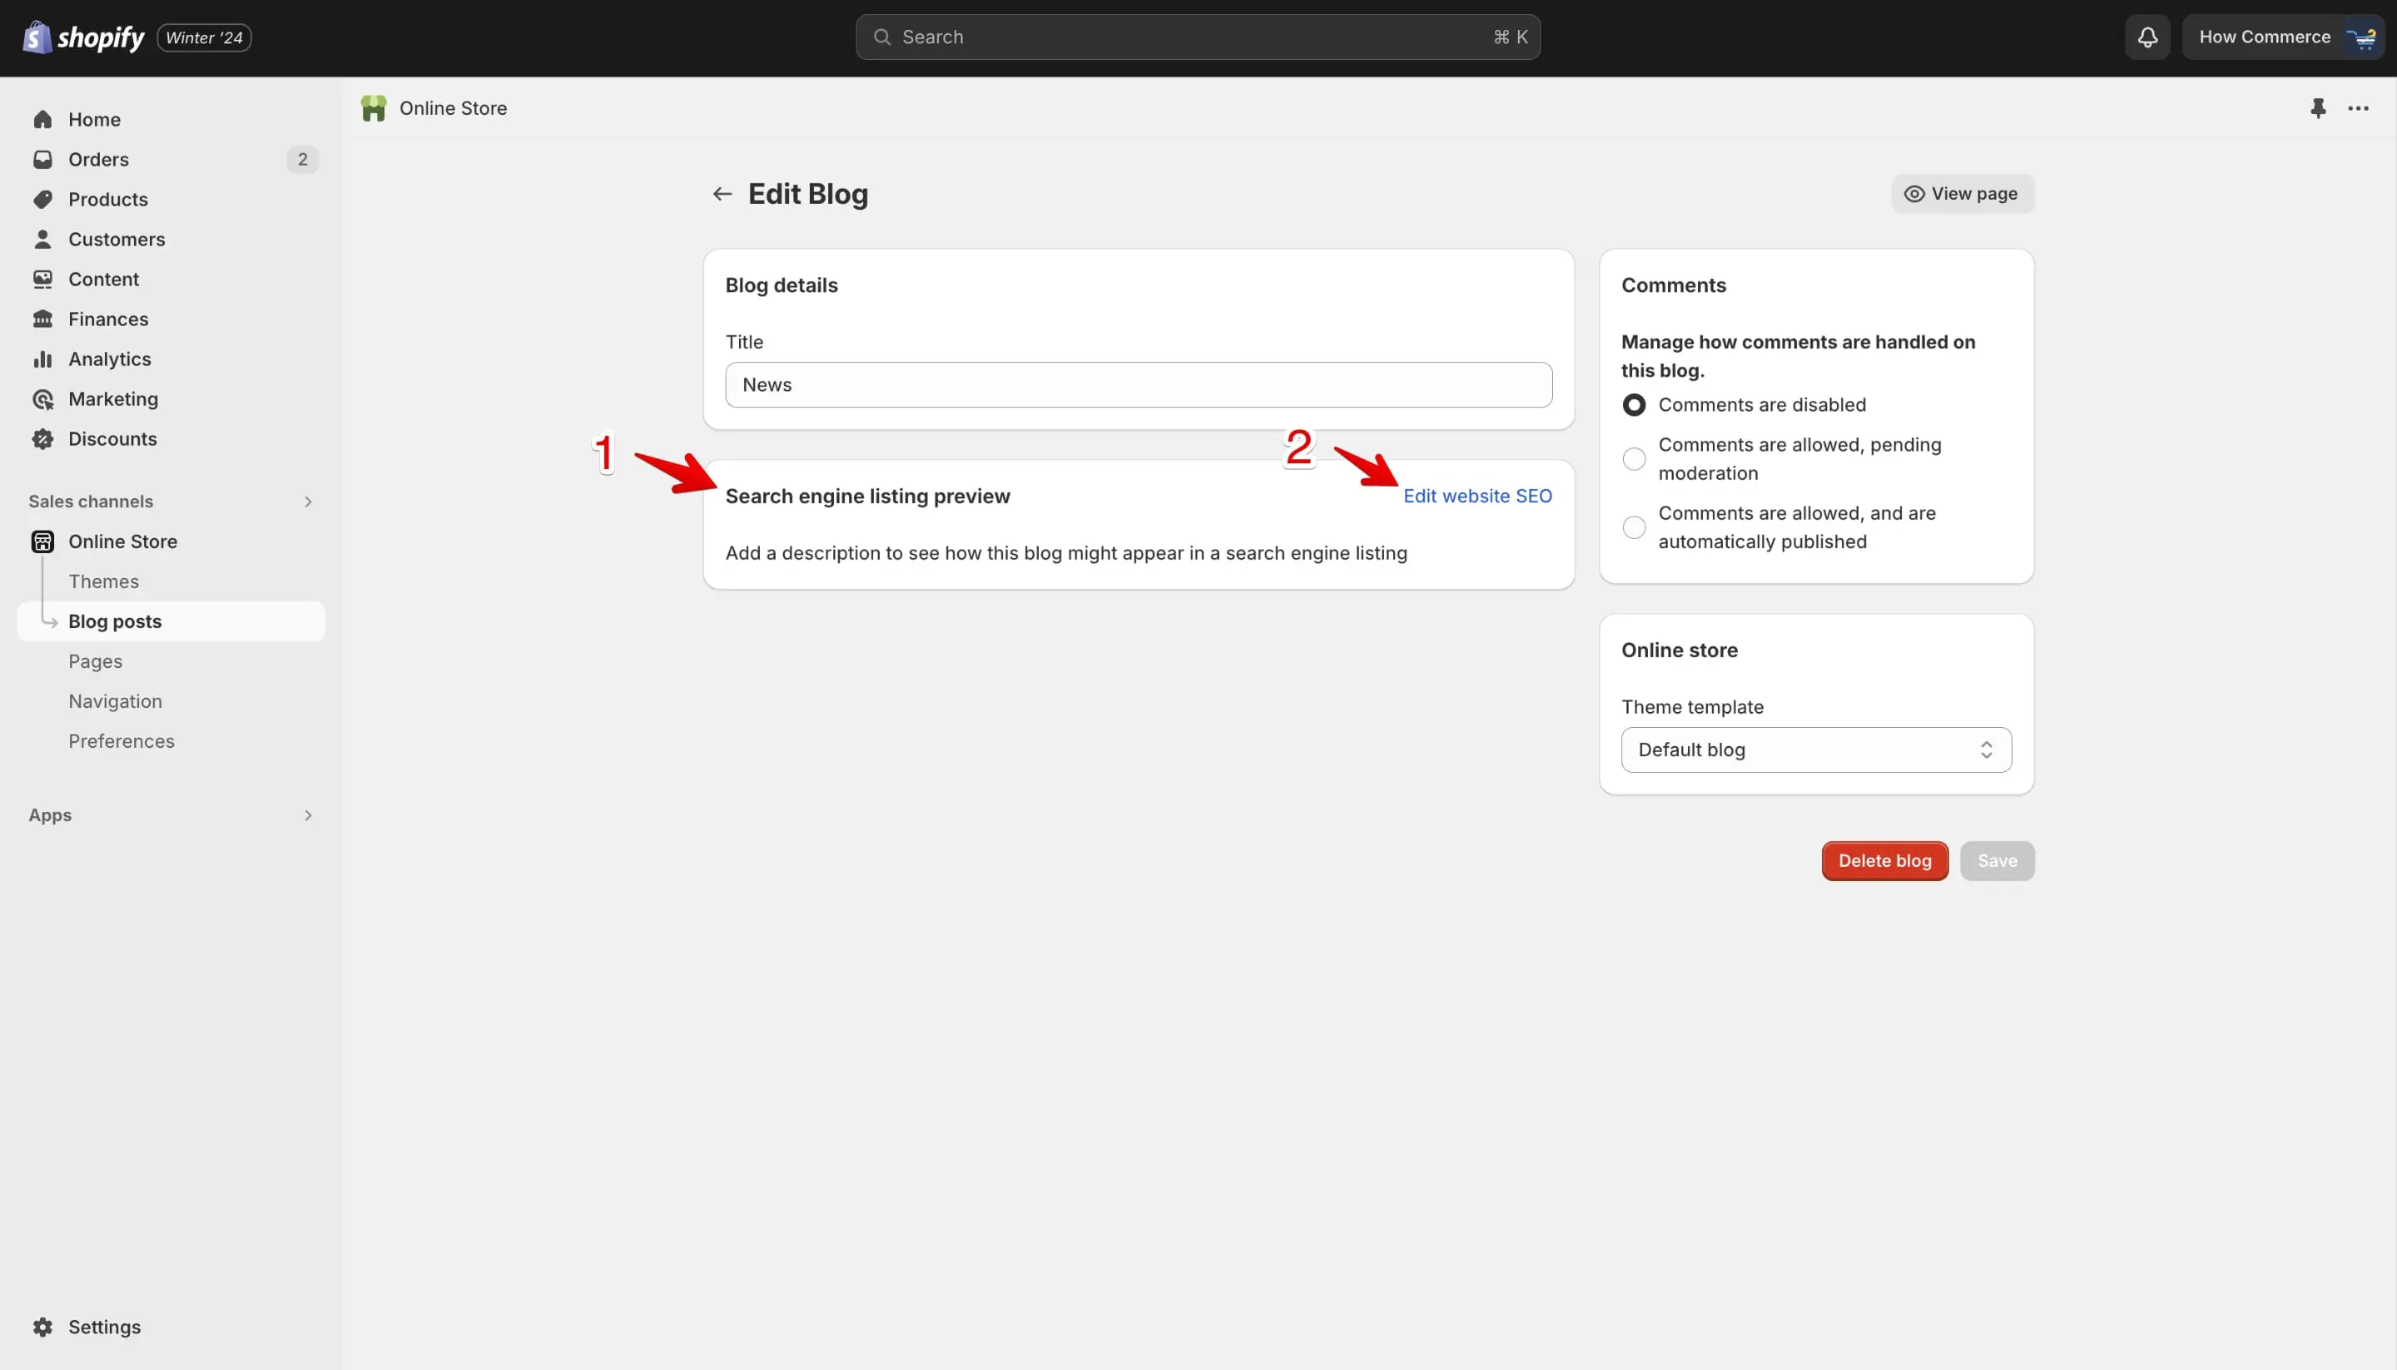Image resolution: width=2397 pixels, height=1370 pixels.
Task: Select Comments are disabled
Action: pyautogui.click(x=1635, y=404)
